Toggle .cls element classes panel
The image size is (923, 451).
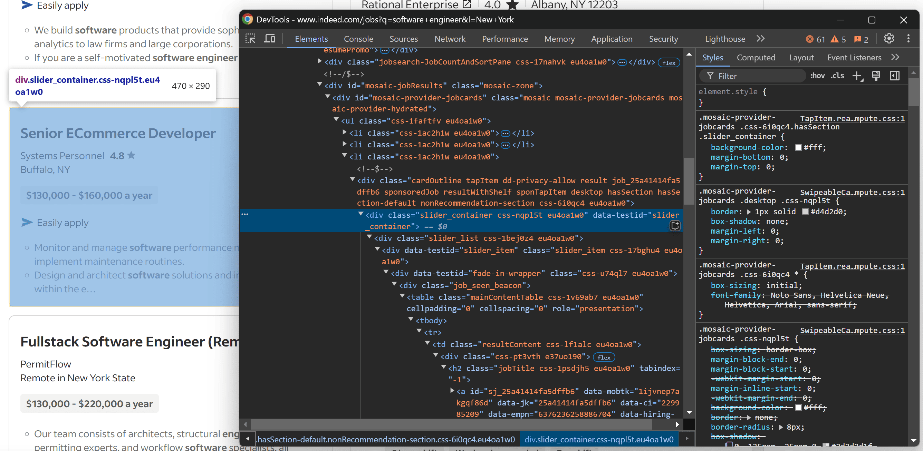[x=837, y=76]
